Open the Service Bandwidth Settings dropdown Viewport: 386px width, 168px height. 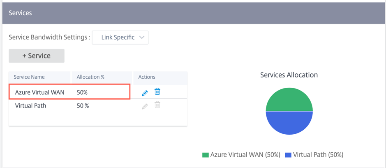(x=120, y=37)
